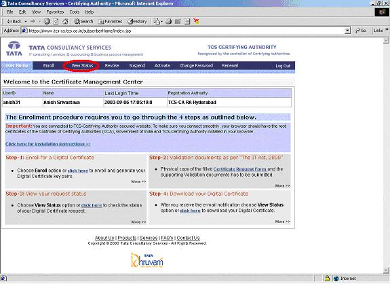Click the red messenger toolbar icon

(196, 22)
